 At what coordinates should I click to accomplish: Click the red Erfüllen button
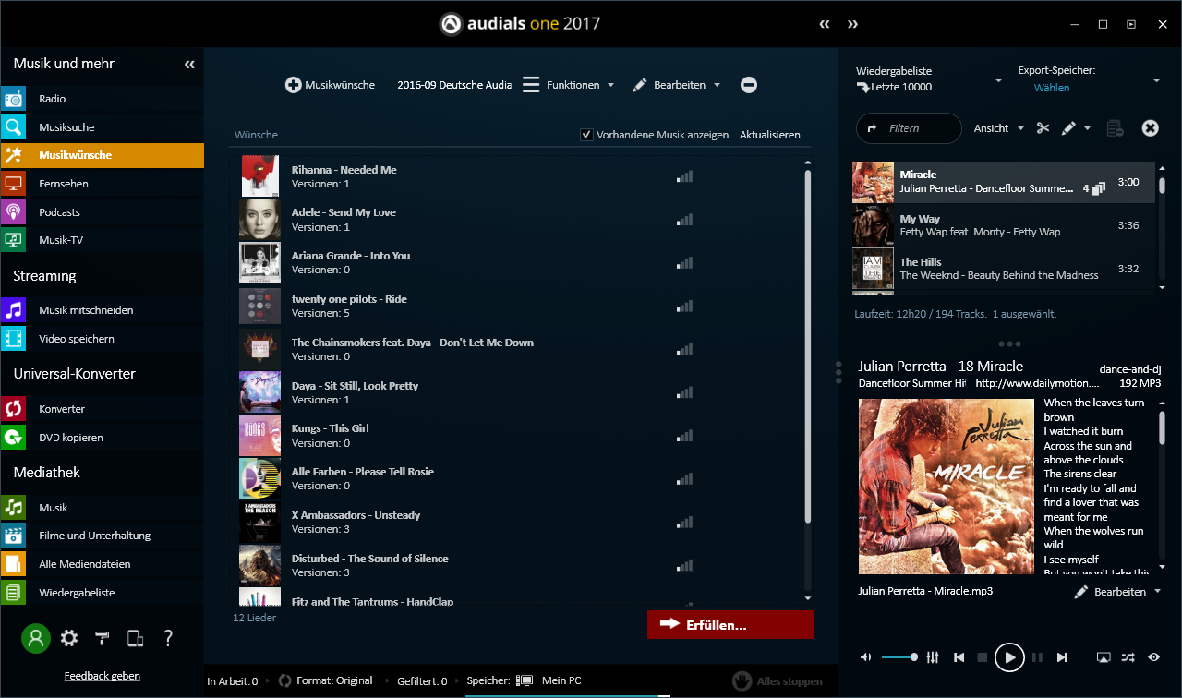pos(730,625)
